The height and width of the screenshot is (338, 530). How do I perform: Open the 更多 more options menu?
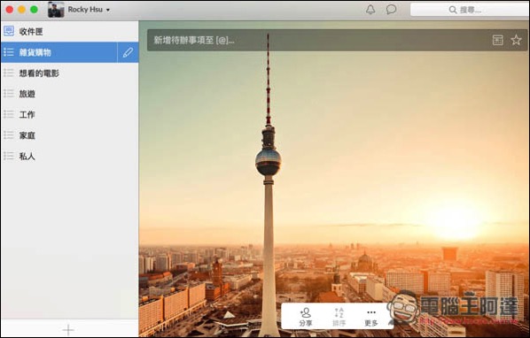[x=371, y=317]
